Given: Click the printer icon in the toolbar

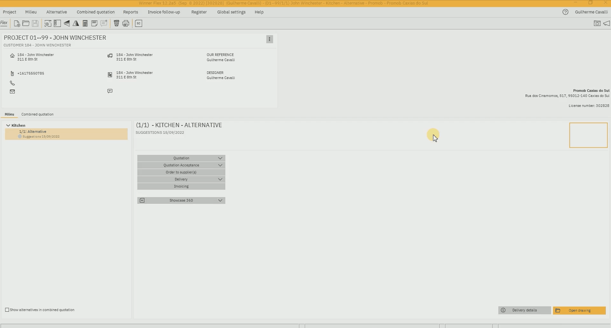Looking at the screenshot, I should [x=126, y=23].
